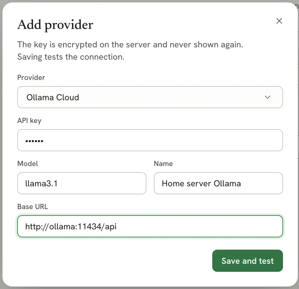Viewport: 299px width, 289px height.
Task: Edit the Name field 'Home server Ollama'
Action: (x=218, y=183)
